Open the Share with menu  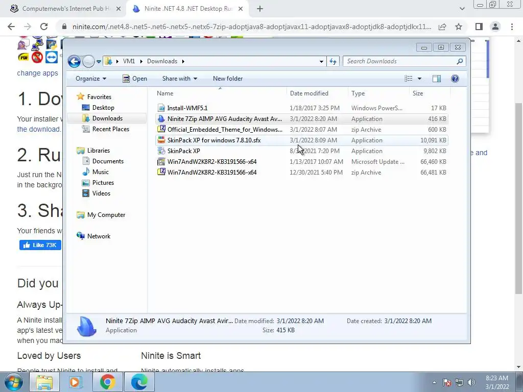tap(180, 79)
